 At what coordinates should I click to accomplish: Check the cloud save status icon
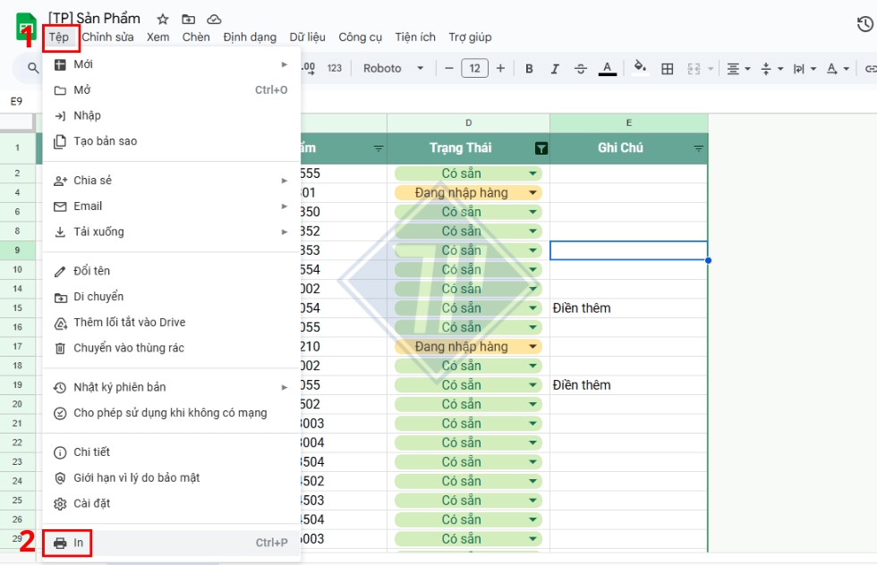[214, 18]
